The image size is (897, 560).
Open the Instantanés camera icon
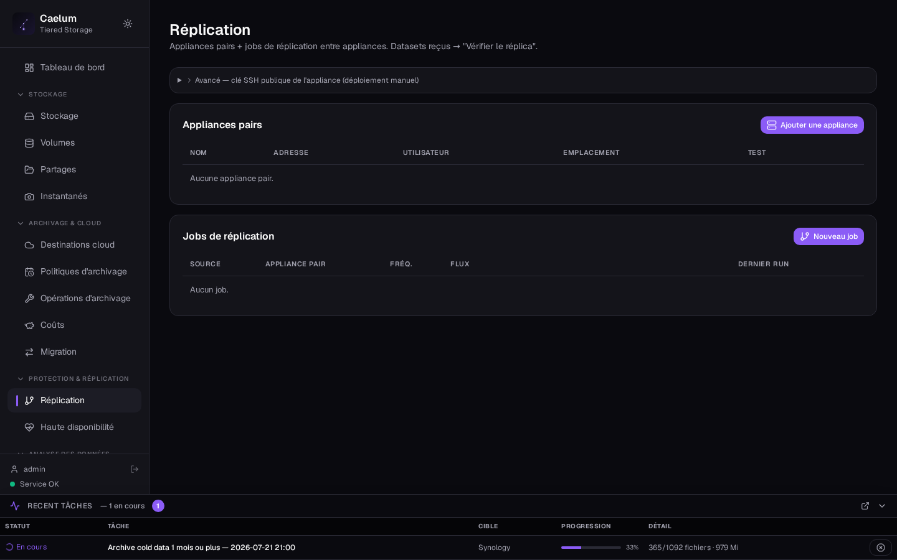pos(29,197)
